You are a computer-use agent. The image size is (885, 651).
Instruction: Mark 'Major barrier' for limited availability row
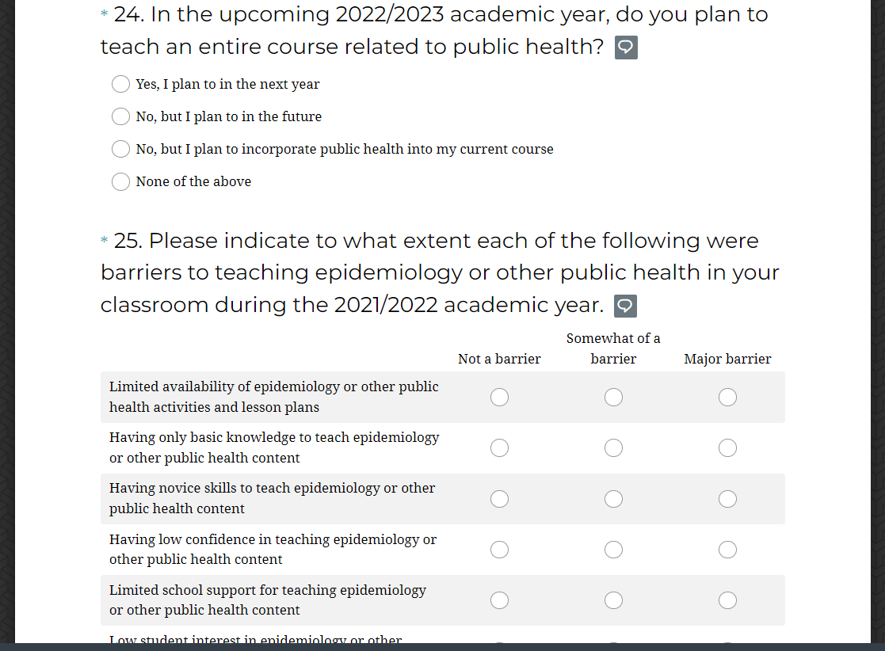coord(727,397)
